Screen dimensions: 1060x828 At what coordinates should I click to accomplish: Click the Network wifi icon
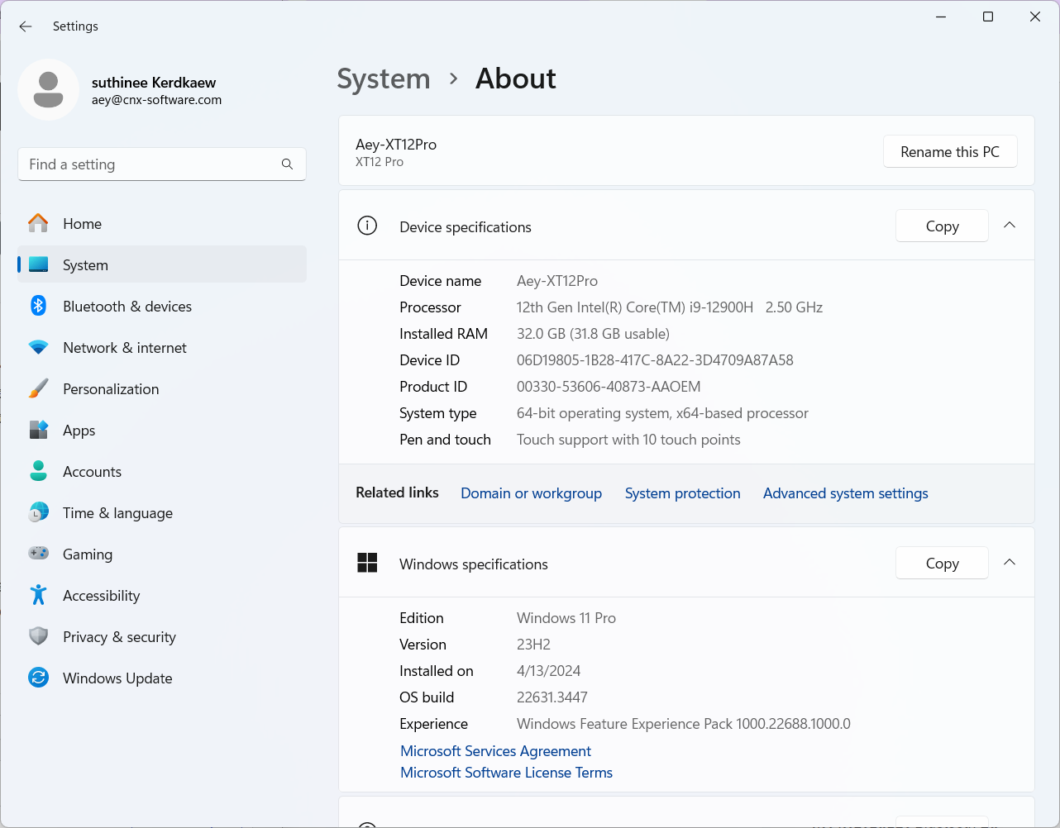38,348
